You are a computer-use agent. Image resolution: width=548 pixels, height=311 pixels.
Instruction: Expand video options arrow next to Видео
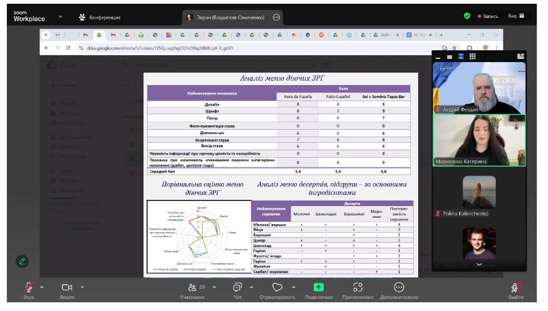[x=82, y=287]
